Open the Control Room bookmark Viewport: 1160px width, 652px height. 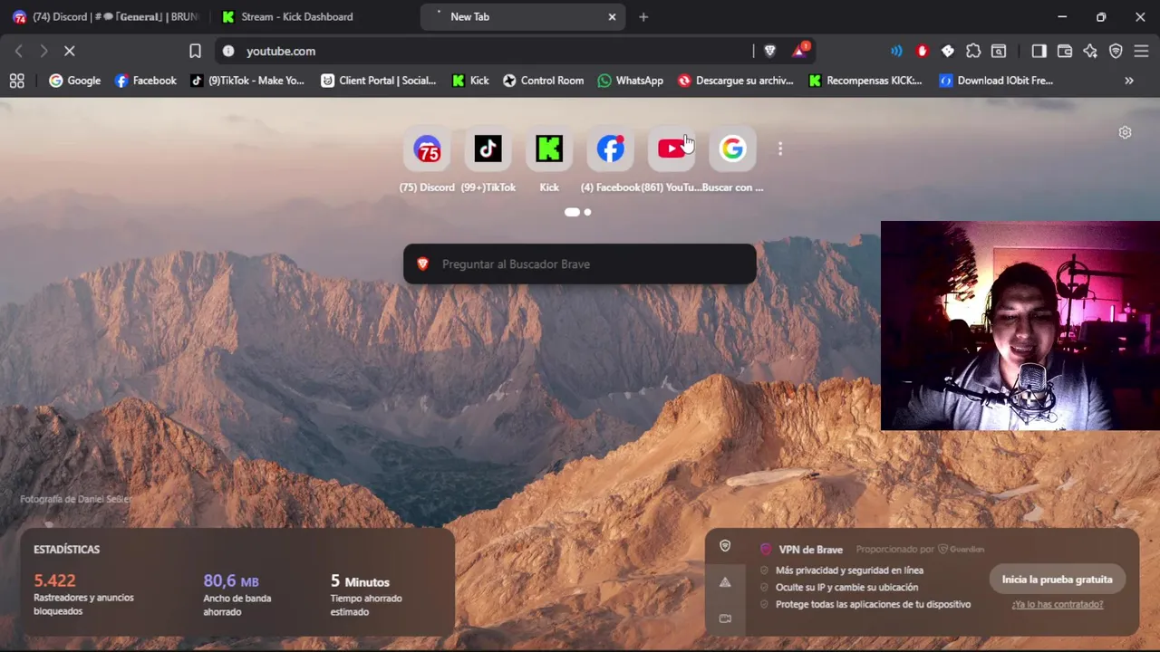[544, 81]
